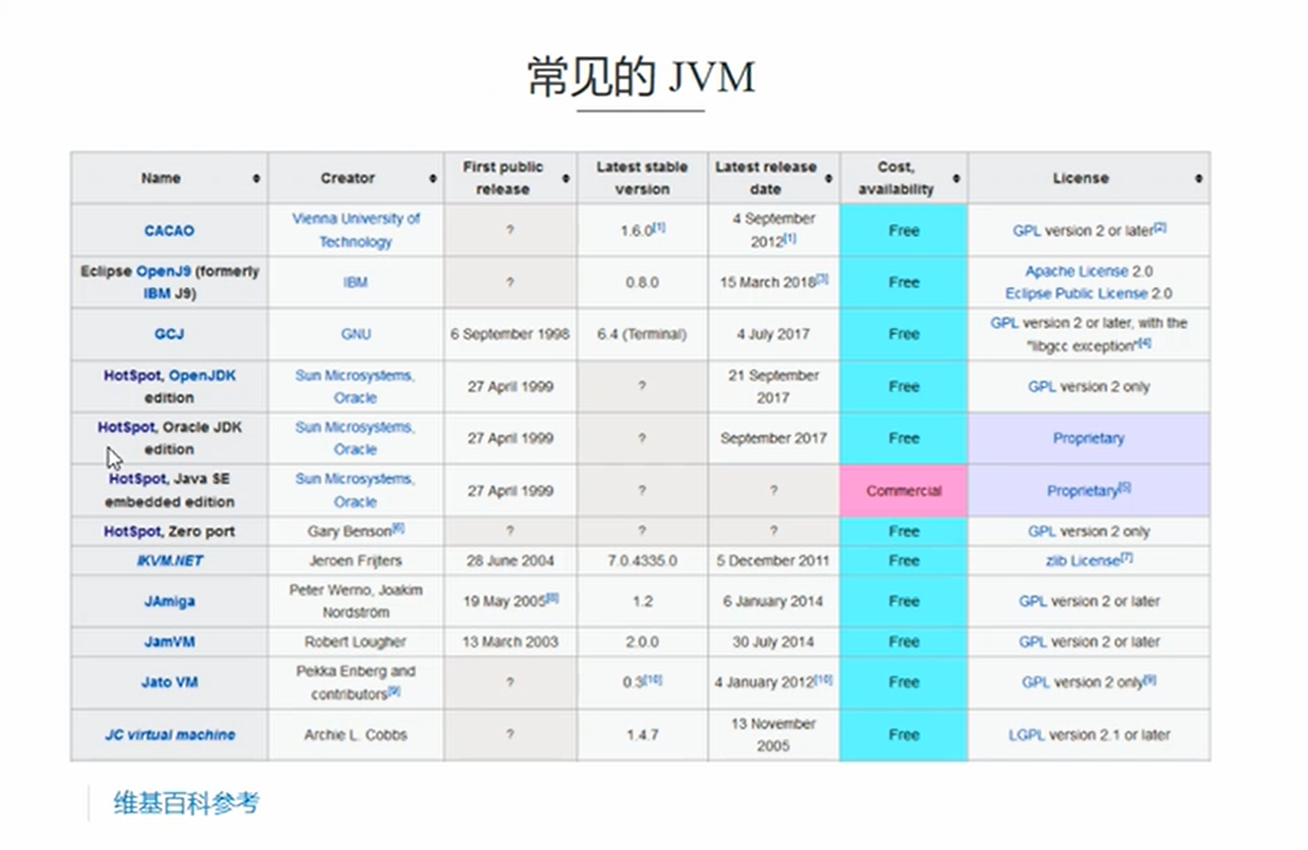Click the 1.4.7 version cell
Image resolution: width=1308 pixels, height=850 pixels.
tap(642, 735)
